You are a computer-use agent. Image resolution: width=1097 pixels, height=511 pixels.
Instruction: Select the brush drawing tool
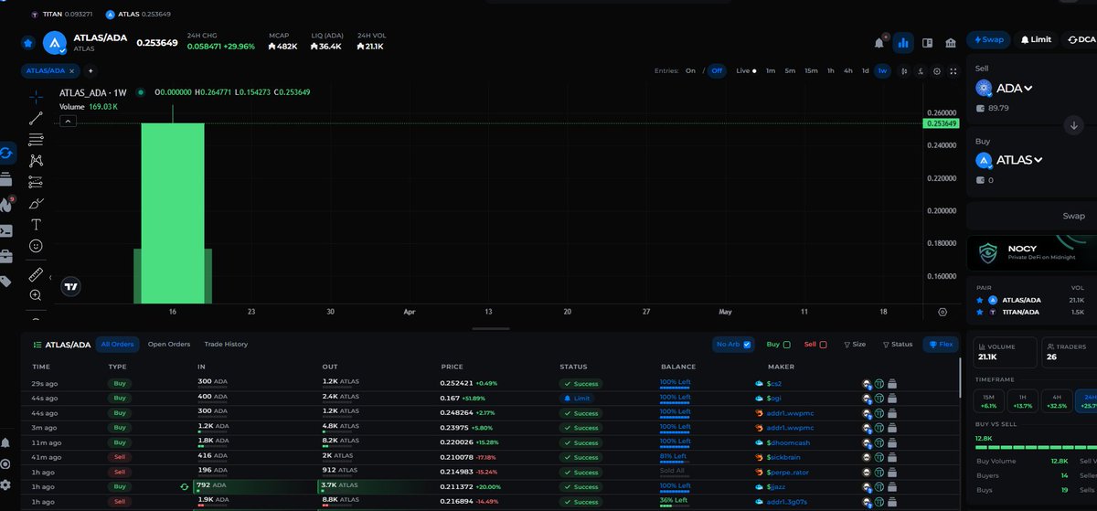[x=36, y=203]
